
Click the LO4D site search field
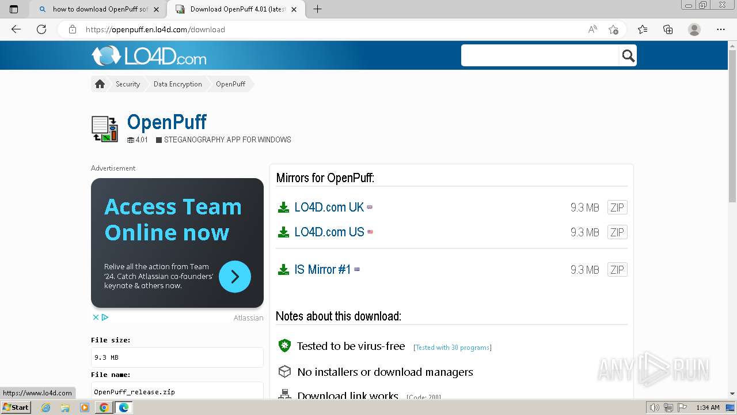click(540, 55)
